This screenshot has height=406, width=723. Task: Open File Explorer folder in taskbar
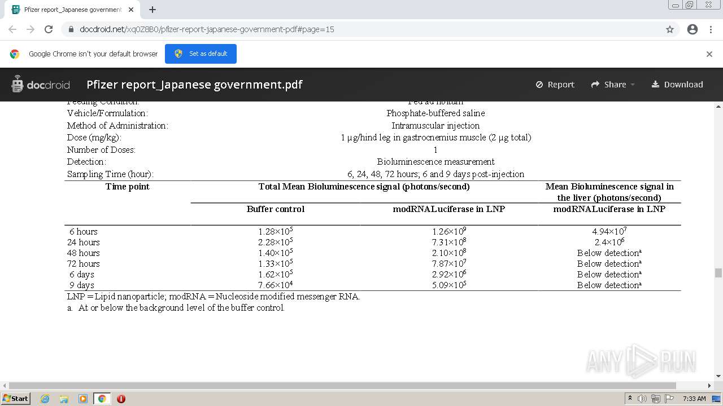pyautogui.click(x=64, y=399)
